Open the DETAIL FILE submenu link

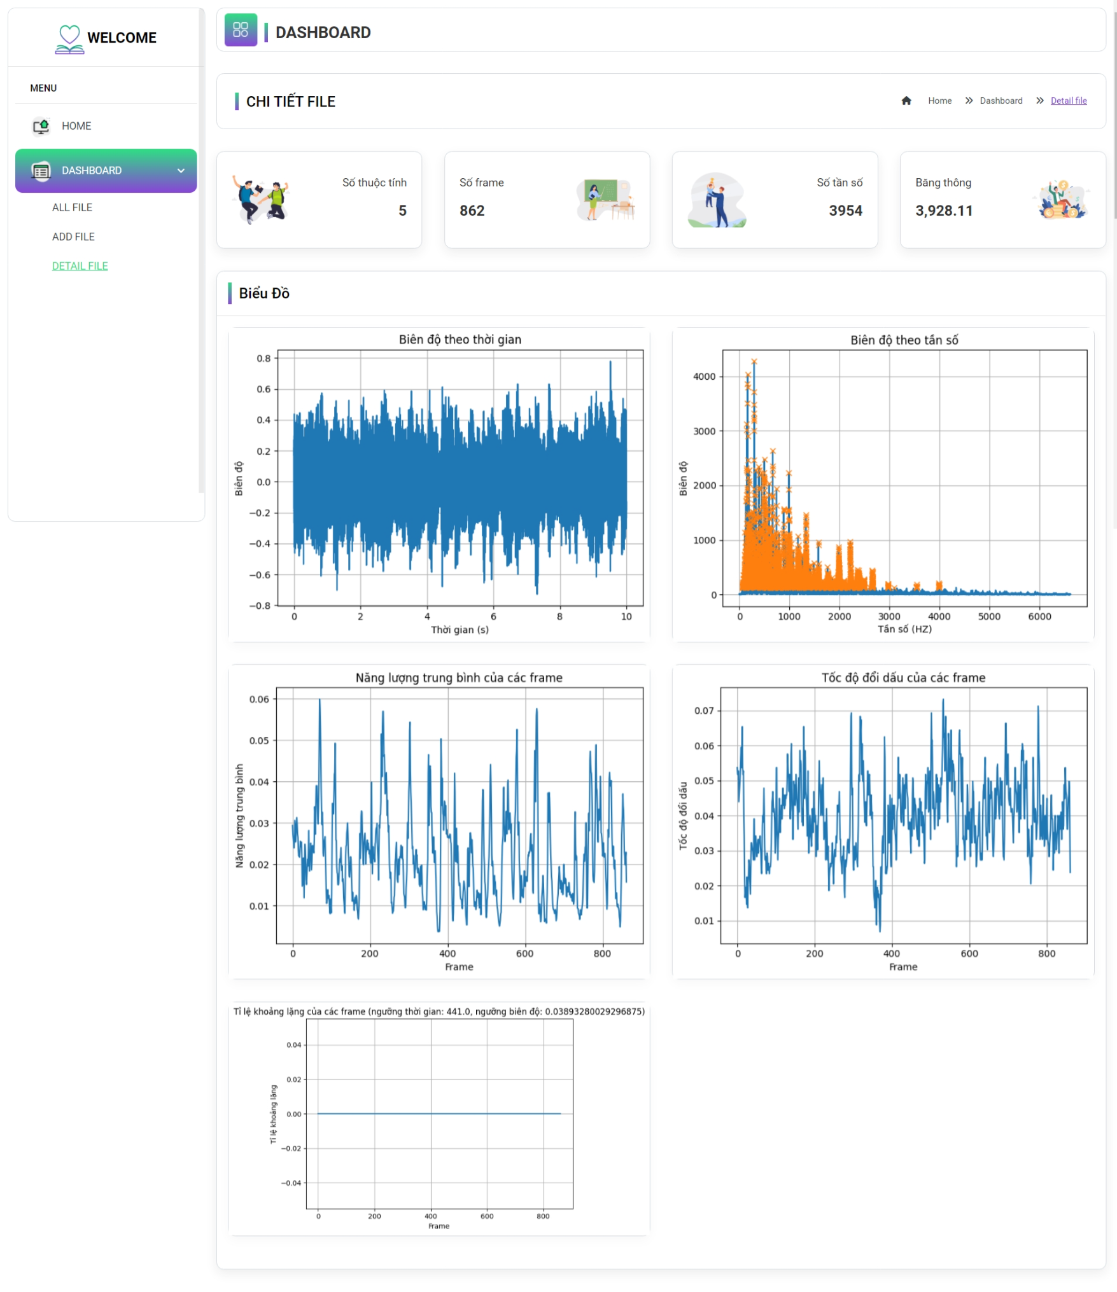tap(80, 266)
